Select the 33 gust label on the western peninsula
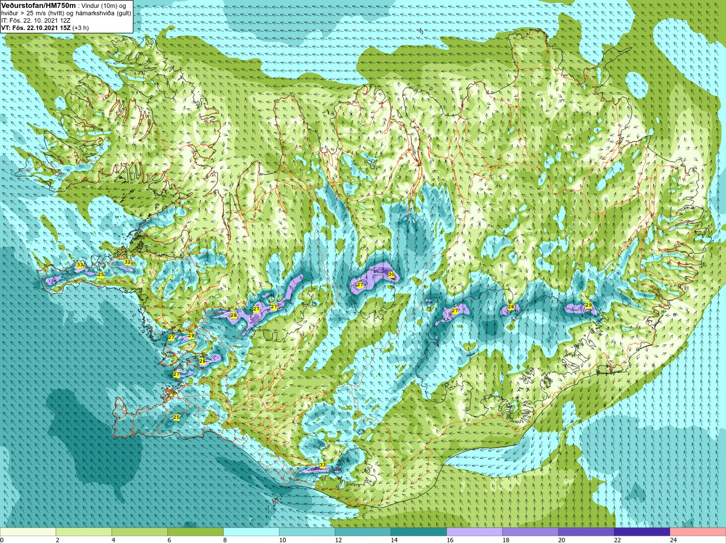Viewport: 726px width, 544px height. coord(80,265)
